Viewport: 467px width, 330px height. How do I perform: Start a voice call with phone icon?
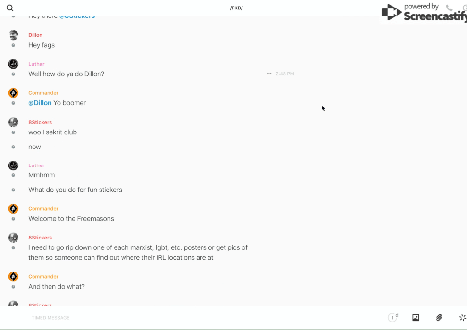click(x=449, y=8)
